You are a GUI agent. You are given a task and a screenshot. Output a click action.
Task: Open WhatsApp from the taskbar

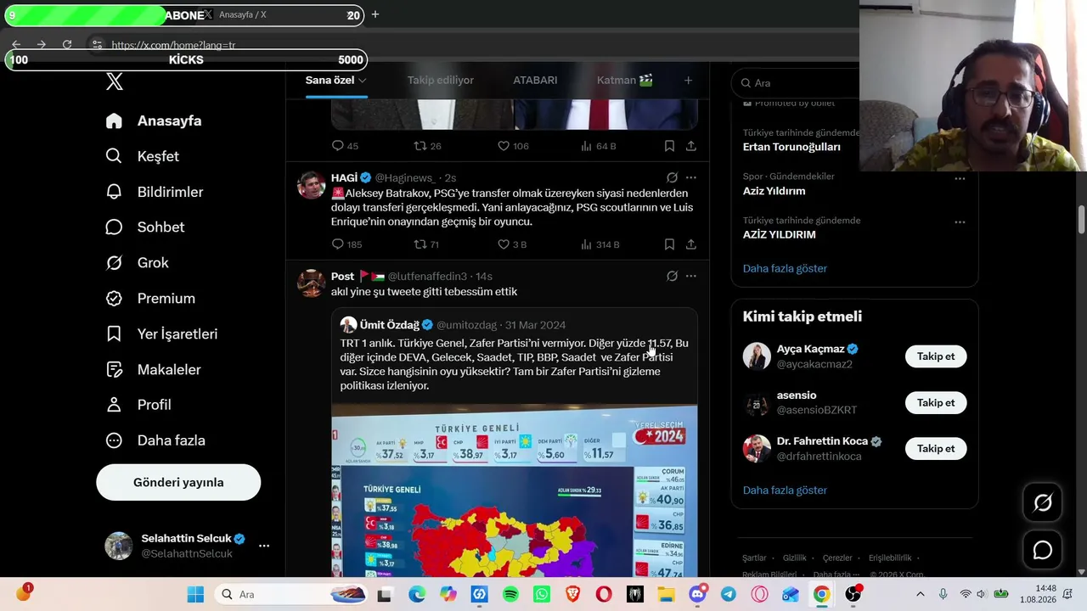coord(542,594)
